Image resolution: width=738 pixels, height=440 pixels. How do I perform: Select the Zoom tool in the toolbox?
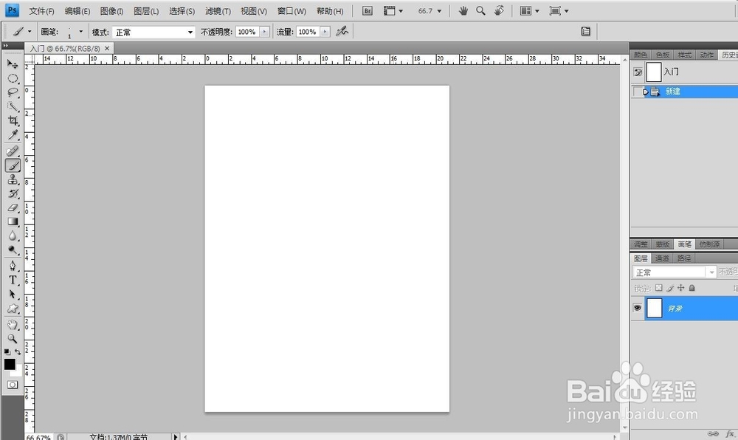13,338
